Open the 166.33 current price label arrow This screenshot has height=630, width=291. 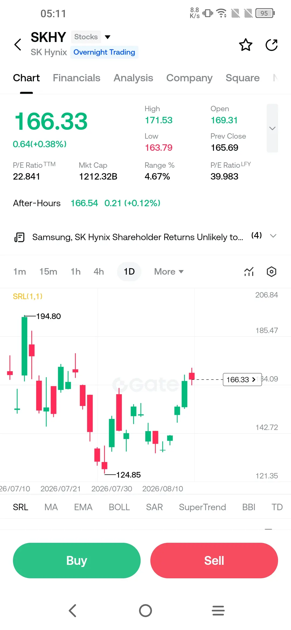click(242, 379)
